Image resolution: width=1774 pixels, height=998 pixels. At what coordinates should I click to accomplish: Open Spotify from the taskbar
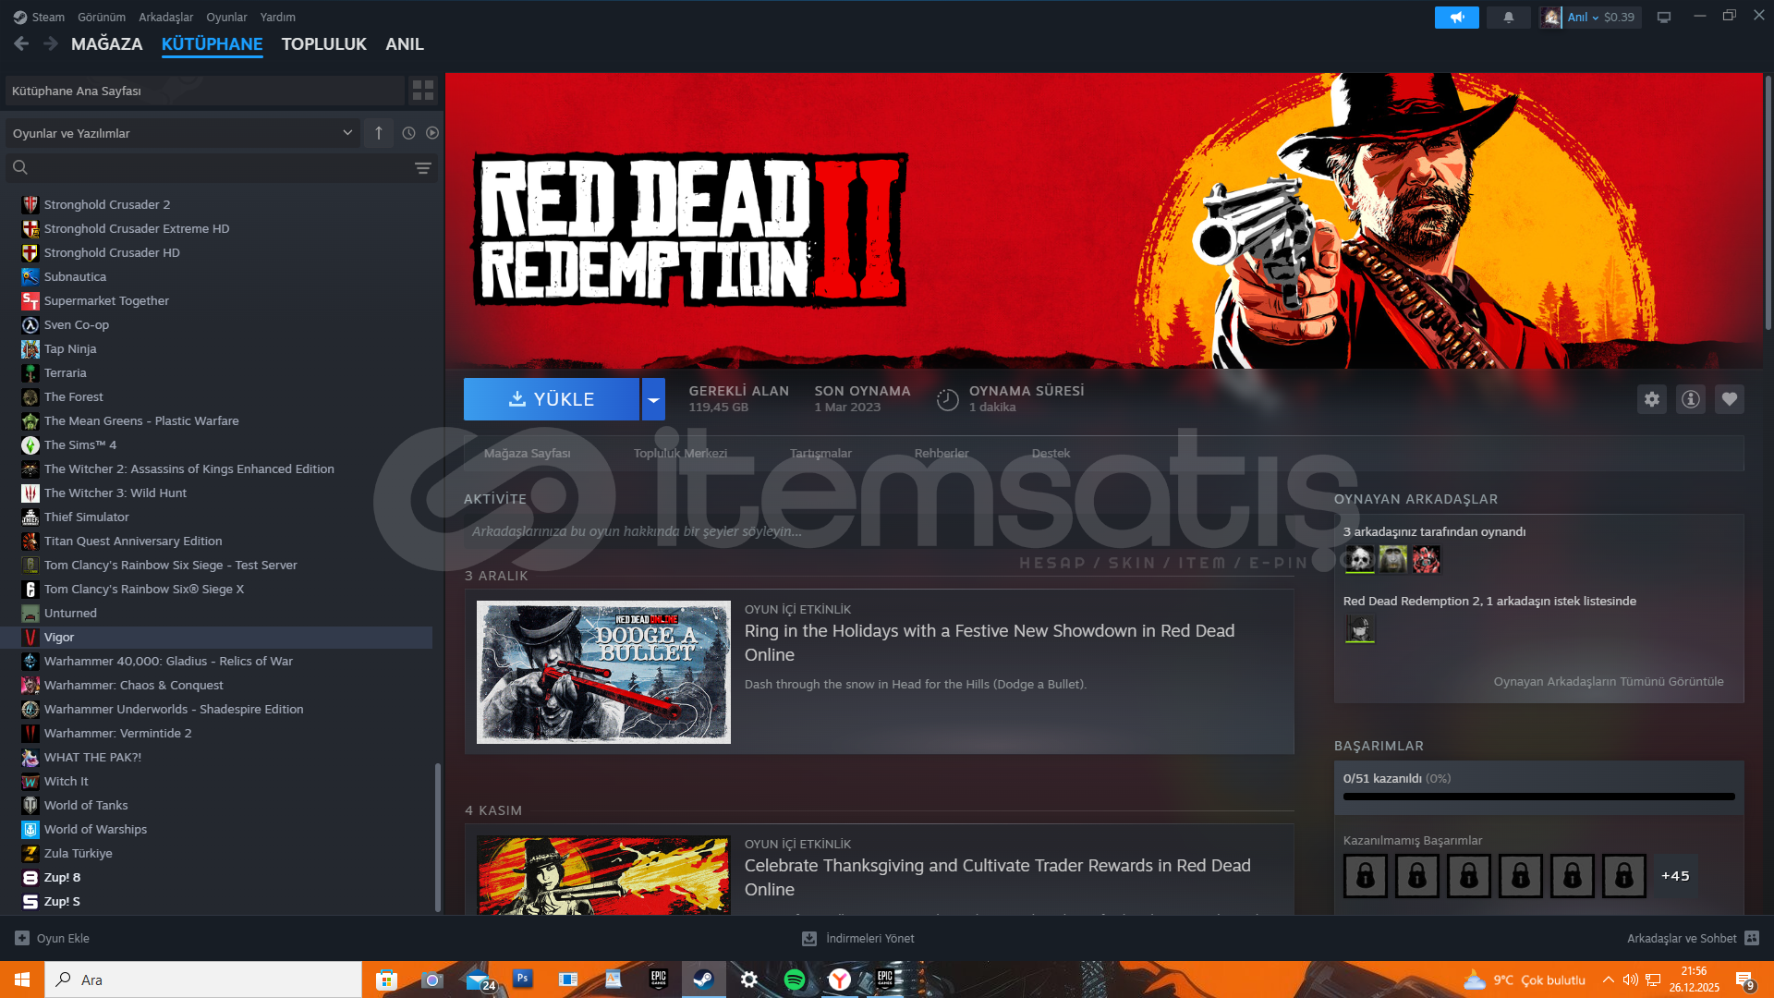click(794, 980)
